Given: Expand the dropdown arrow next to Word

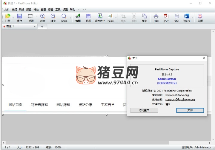Looking at the screenshot, I should [x=193, y=18].
